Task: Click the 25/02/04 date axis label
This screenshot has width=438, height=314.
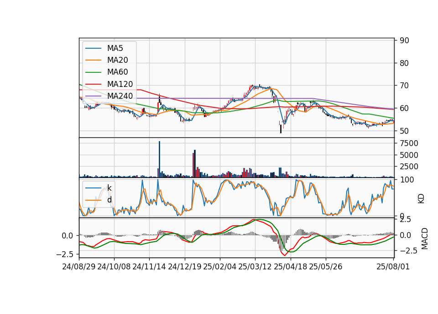Action: point(220,267)
